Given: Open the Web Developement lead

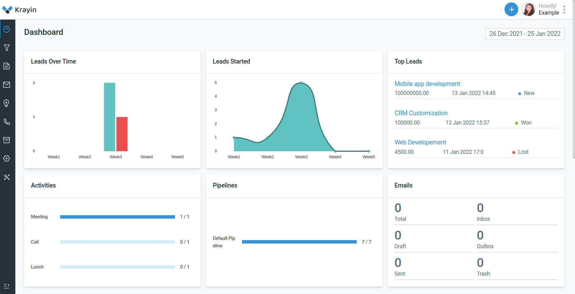Looking at the screenshot, I should pos(420,142).
